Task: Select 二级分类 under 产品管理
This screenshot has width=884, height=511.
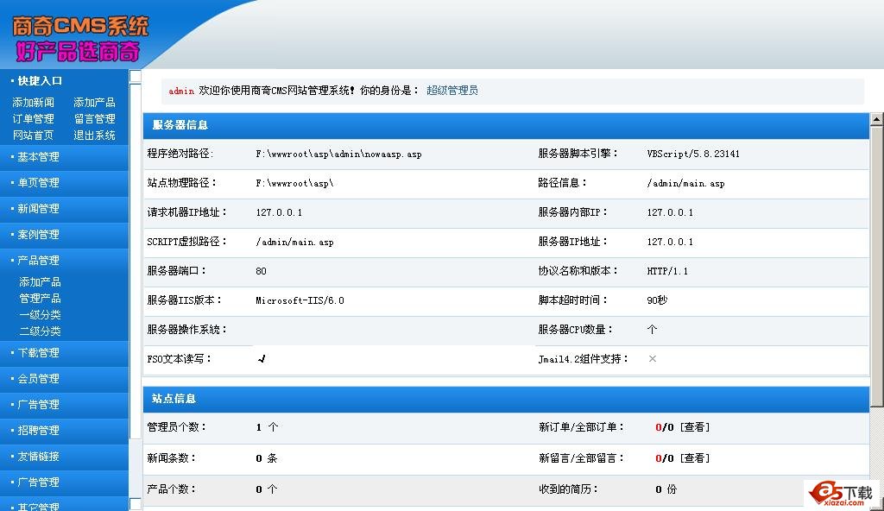Action: (40, 331)
